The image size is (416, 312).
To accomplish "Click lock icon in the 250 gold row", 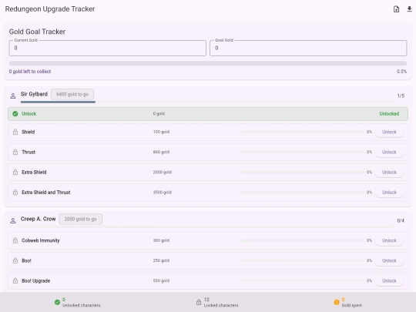I will pyautogui.click(x=15, y=260).
